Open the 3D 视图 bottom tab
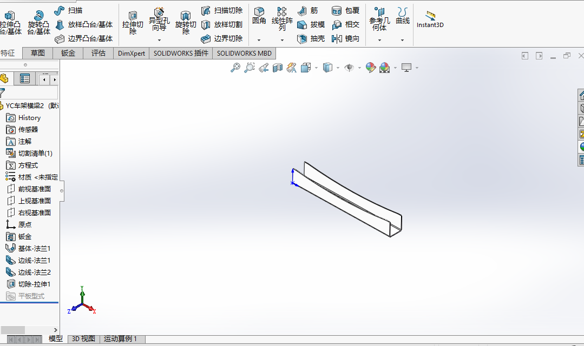The height and width of the screenshot is (346, 584). [x=83, y=339]
